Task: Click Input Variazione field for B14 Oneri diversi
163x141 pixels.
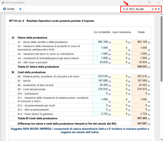Action: [122, 114]
